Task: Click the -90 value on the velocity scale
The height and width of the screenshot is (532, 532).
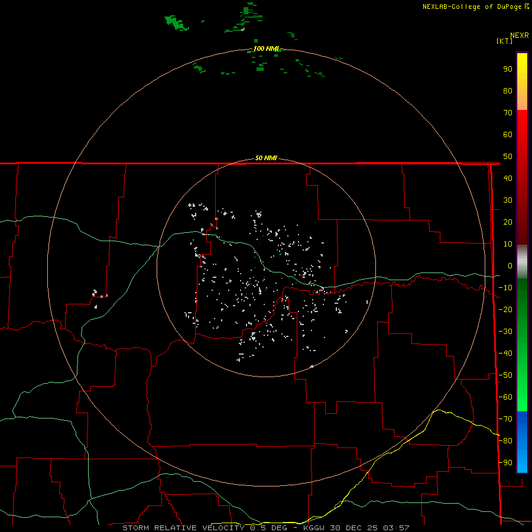Action: click(505, 463)
